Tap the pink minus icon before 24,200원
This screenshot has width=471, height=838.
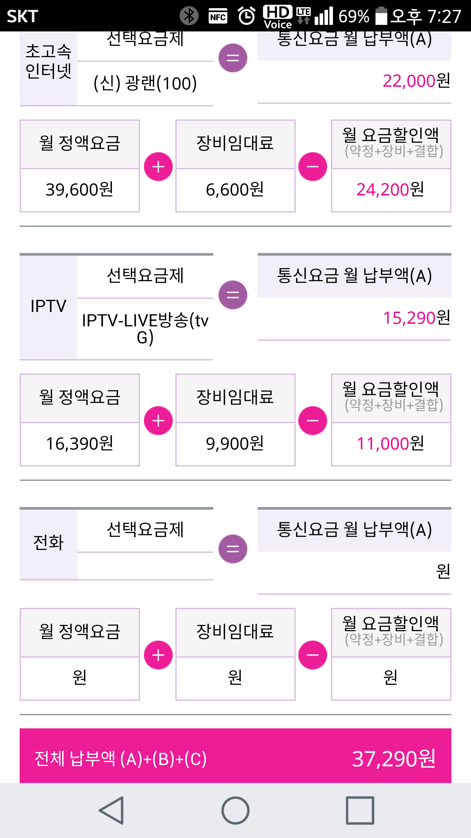tap(313, 167)
